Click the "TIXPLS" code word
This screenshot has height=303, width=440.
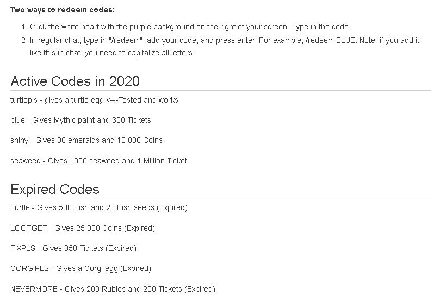[x=23, y=248]
